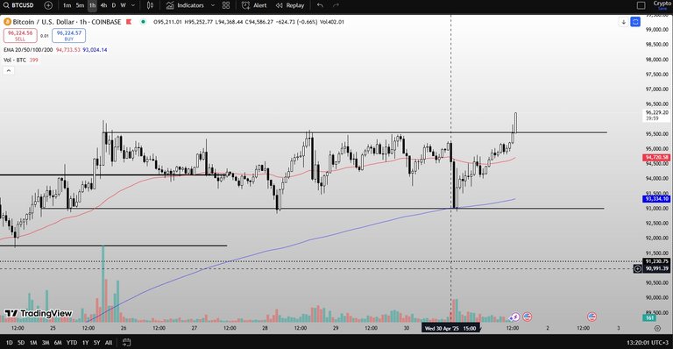Open the layout setup square icon
The height and width of the screenshot is (349, 673).
(x=641, y=5)
